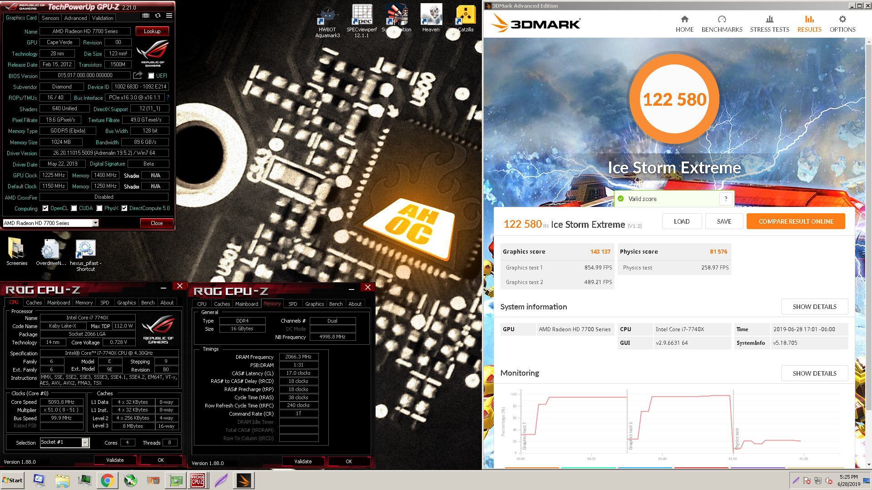The width and height of the screenshot is (872, 490).
Task: Show details for Monitoring section
Action: click(x=814, y=373)
